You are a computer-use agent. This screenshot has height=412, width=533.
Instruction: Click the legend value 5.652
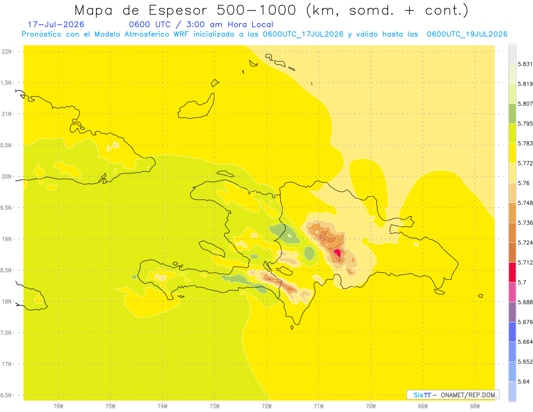coord(526,362)
